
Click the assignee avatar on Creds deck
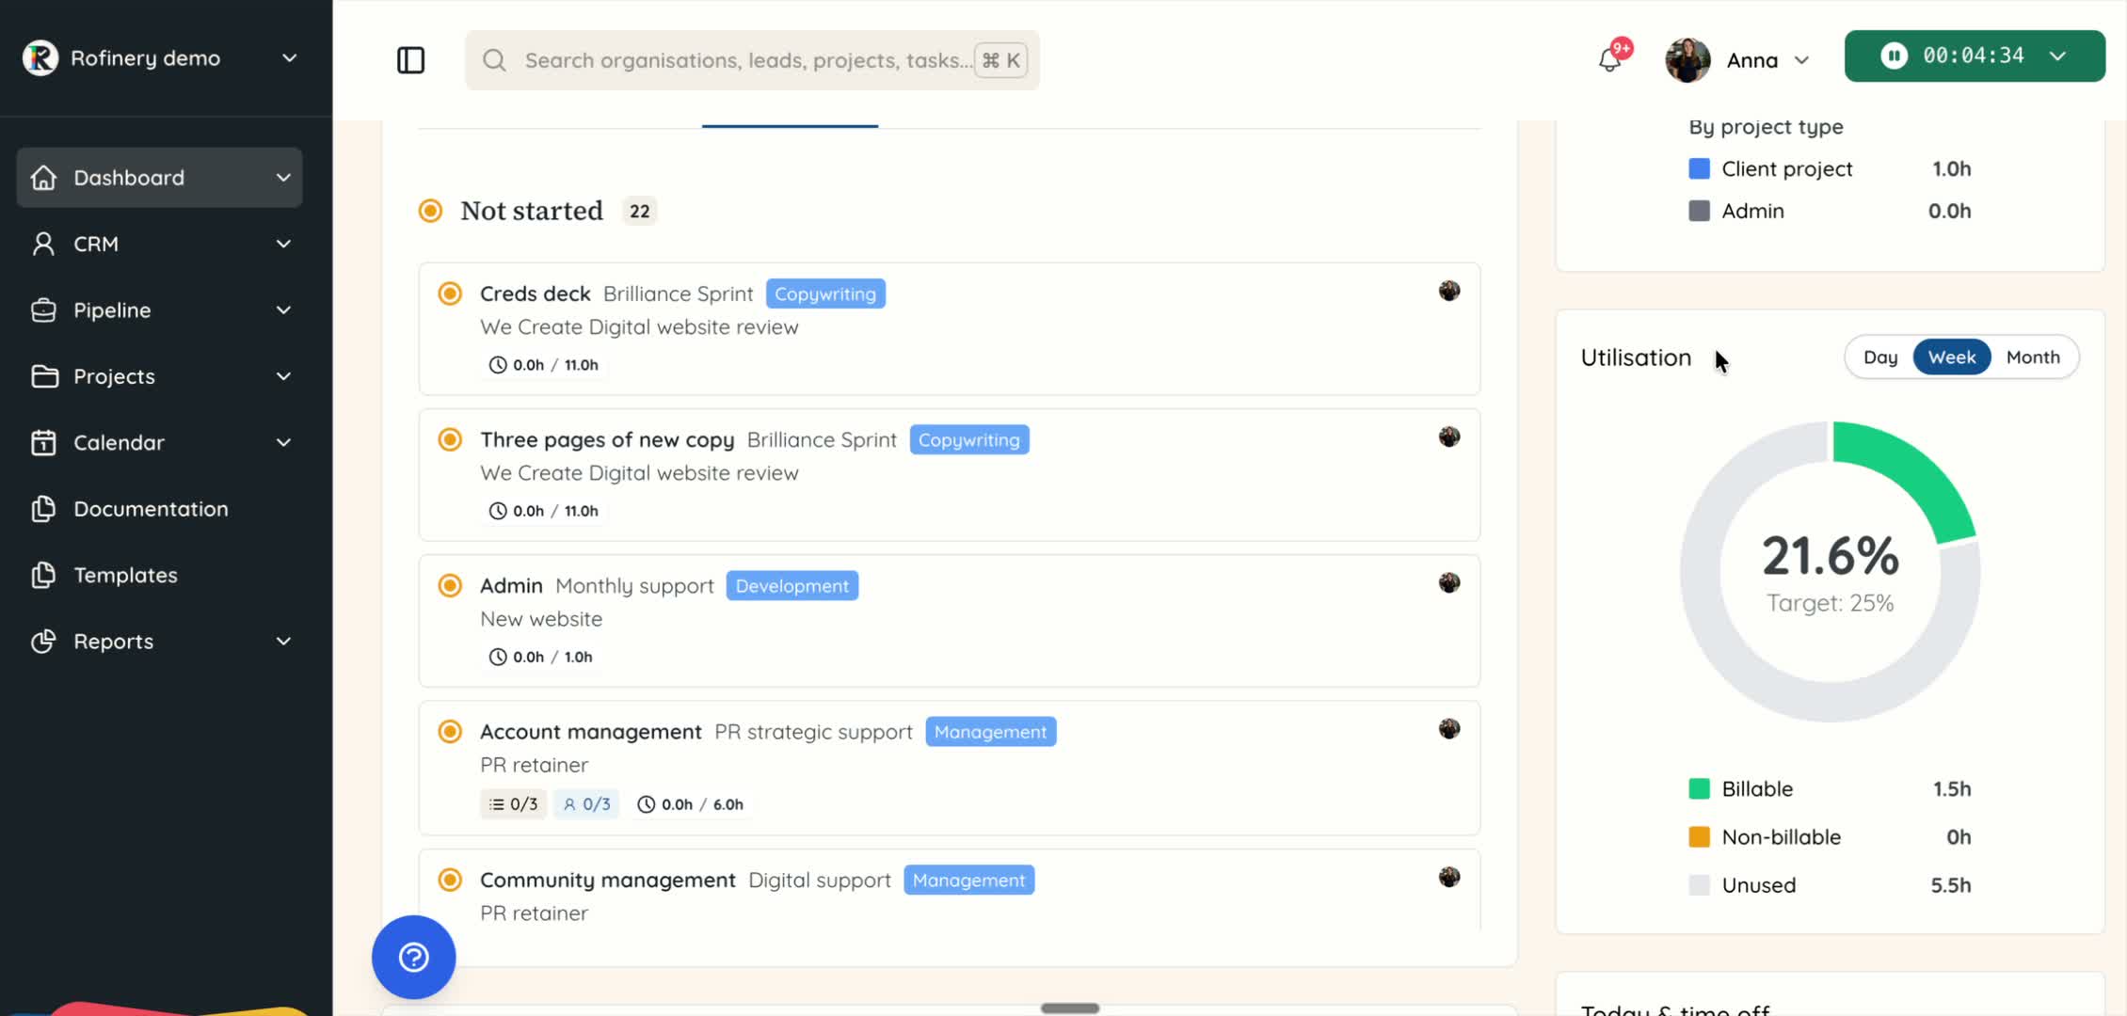(1449, 291)
